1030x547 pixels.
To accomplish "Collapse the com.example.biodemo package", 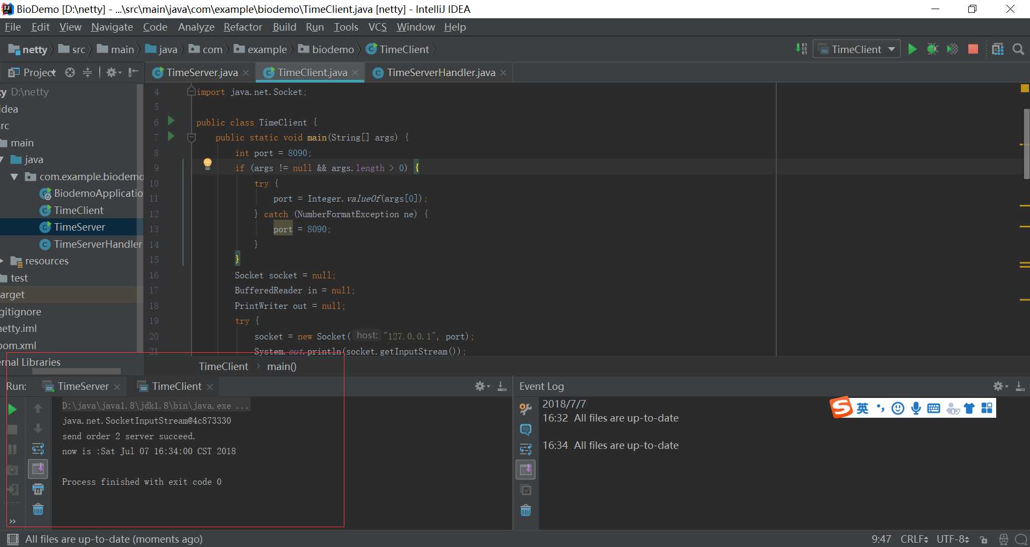I will click(x=14, y=176).
